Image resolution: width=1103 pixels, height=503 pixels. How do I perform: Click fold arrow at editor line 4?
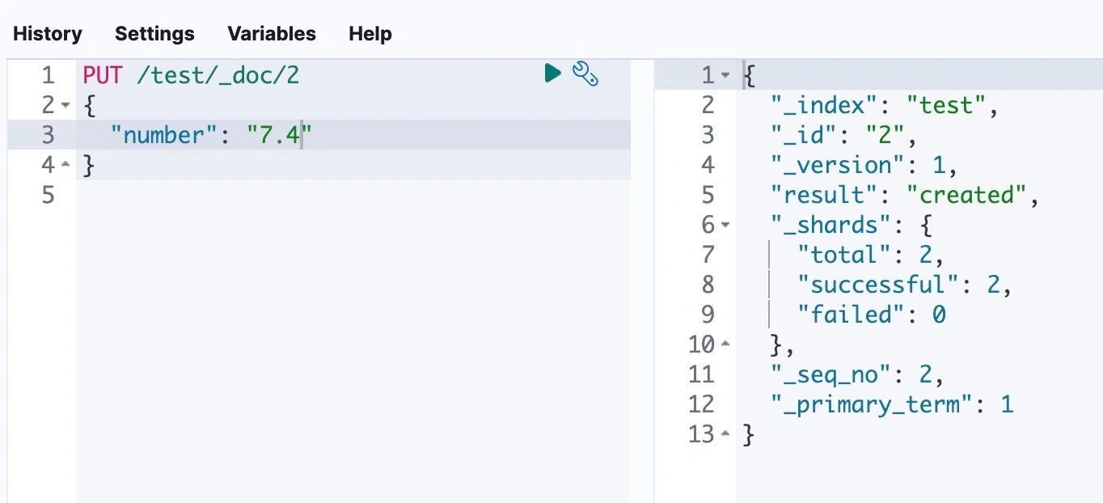point(66,165)
